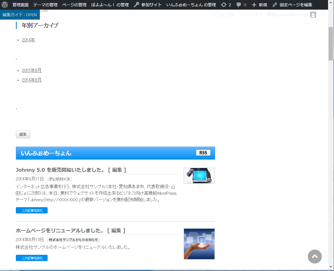334x271 pixels.
Task: Click 固定ページを編集 in the admin bar
Action: coord(296,5)
